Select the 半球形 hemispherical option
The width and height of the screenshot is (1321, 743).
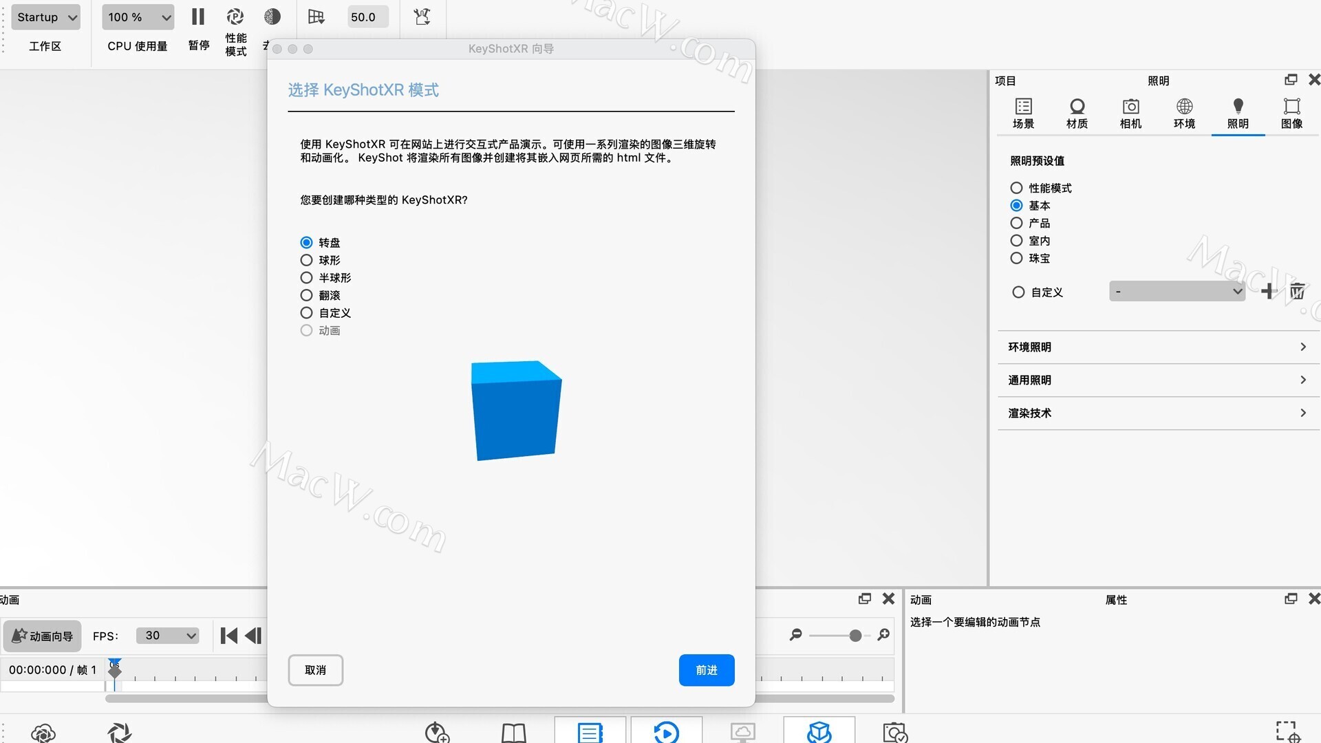306,278
